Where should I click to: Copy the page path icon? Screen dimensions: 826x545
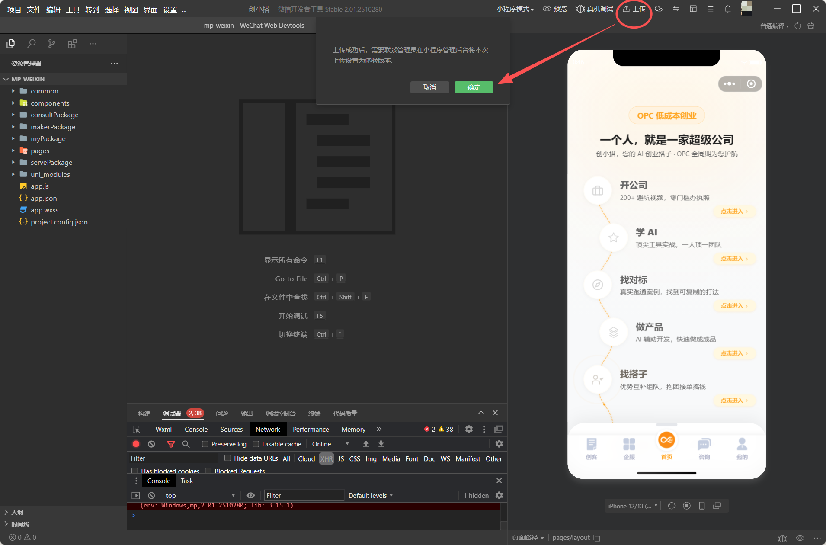597,538
